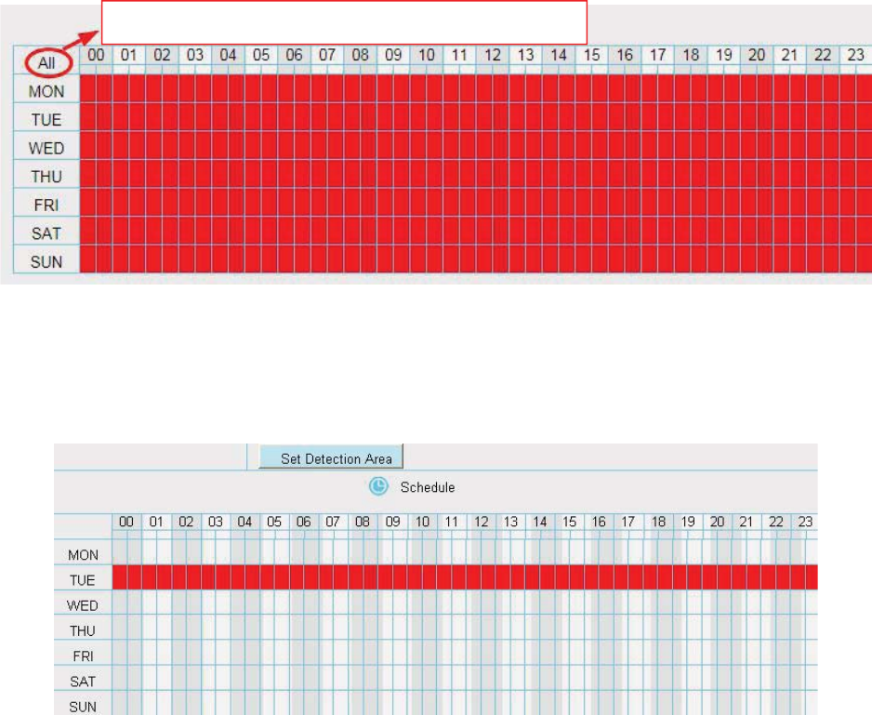Screen dimensions: 872x715
Task: Click hour 12 column header in top schedule
Action: tap(493, 55)
